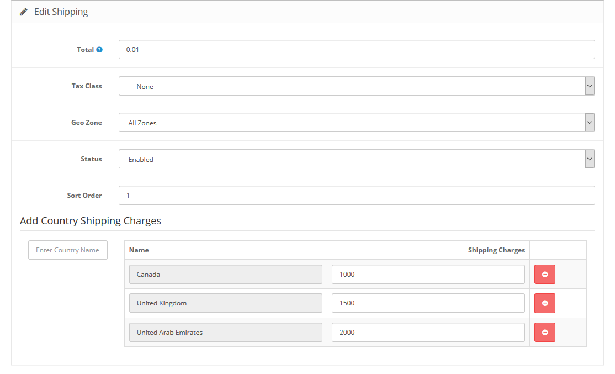Viewport: 615px width, 374px height.
Task: Click the Total input field
Action: [x=357, y=50]
